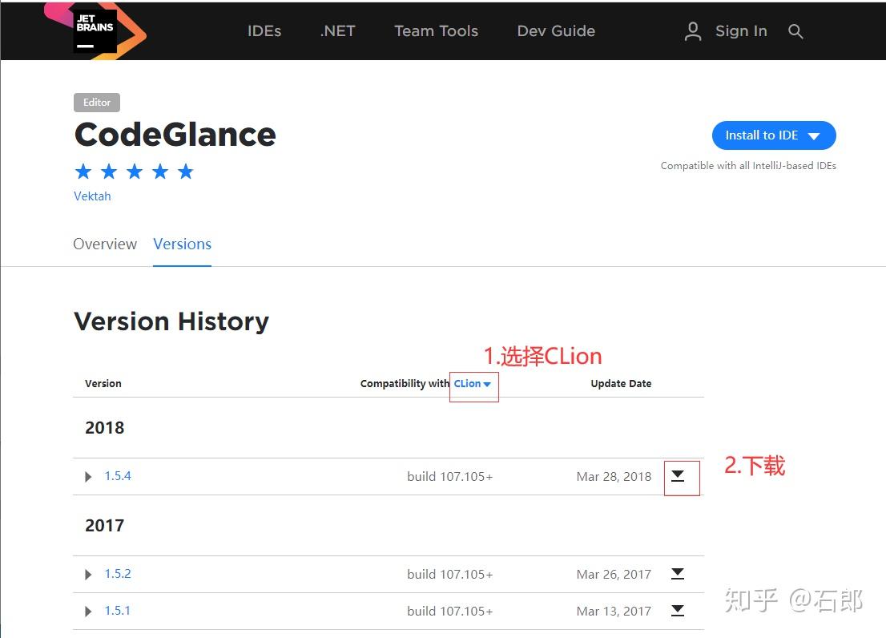Download version 1.5.2 using its download icon
The height and width of the screenshot is (638, 886).
(x=678, y=574)
